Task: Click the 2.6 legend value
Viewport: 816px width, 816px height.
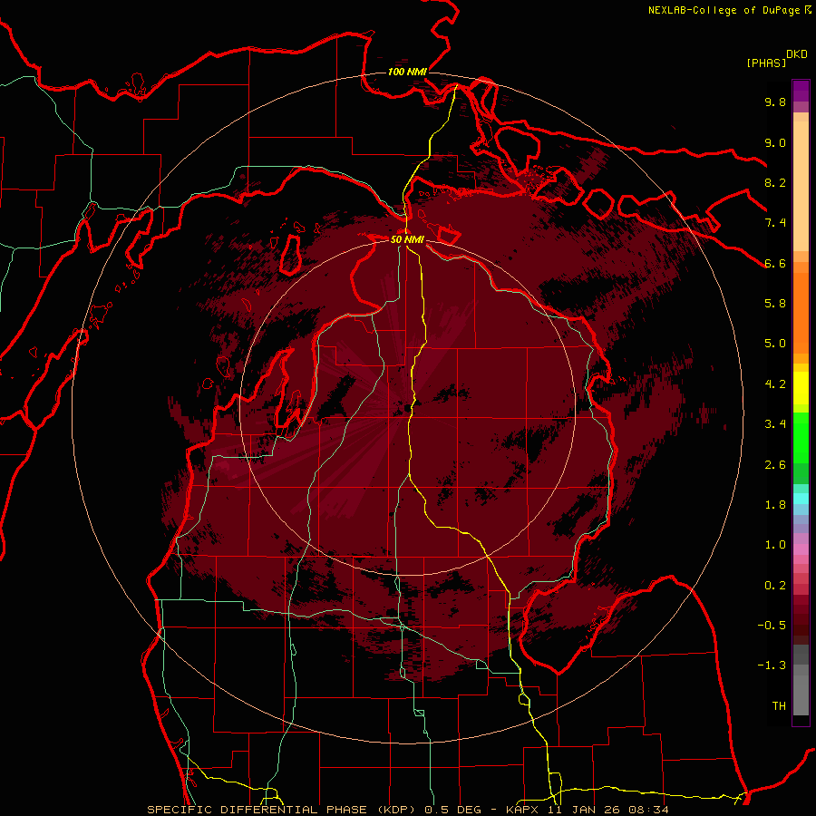Action: (x=775, y=465)
